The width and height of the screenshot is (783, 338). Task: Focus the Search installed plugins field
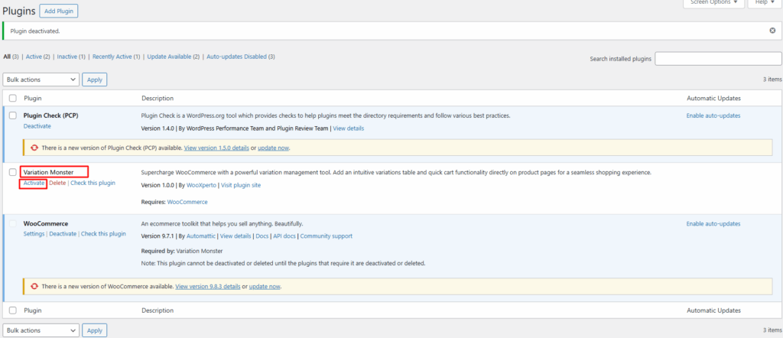[718, 58]
